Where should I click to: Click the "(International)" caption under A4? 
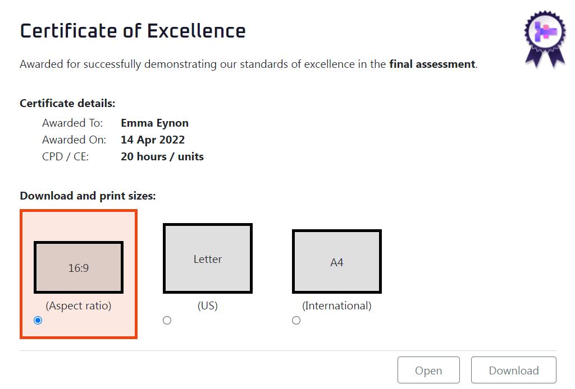[x=337, y=306]
